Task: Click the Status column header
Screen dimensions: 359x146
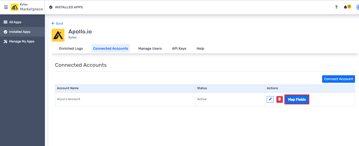Action: (230, 88)
